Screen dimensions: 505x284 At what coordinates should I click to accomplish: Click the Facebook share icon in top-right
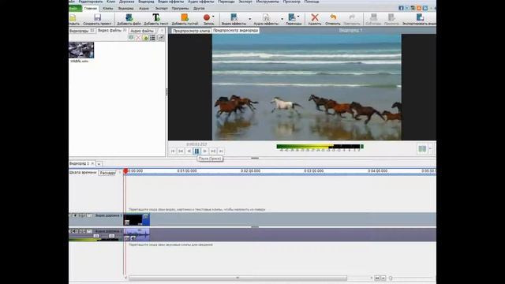coord(401,8)
